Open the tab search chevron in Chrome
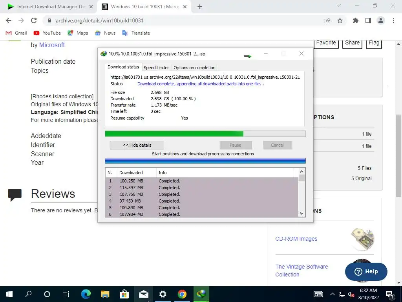 point(339,6)
